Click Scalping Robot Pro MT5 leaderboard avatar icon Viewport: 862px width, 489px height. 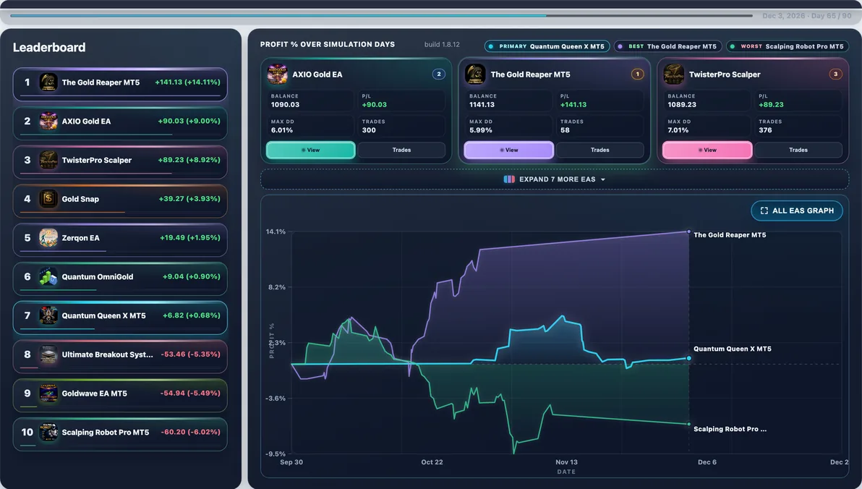click(x=48, y=433)
